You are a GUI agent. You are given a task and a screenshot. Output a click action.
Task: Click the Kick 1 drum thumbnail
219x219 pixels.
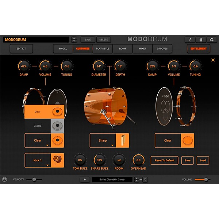57,160
